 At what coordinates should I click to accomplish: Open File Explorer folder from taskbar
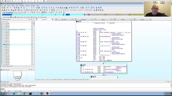(19, 94)
